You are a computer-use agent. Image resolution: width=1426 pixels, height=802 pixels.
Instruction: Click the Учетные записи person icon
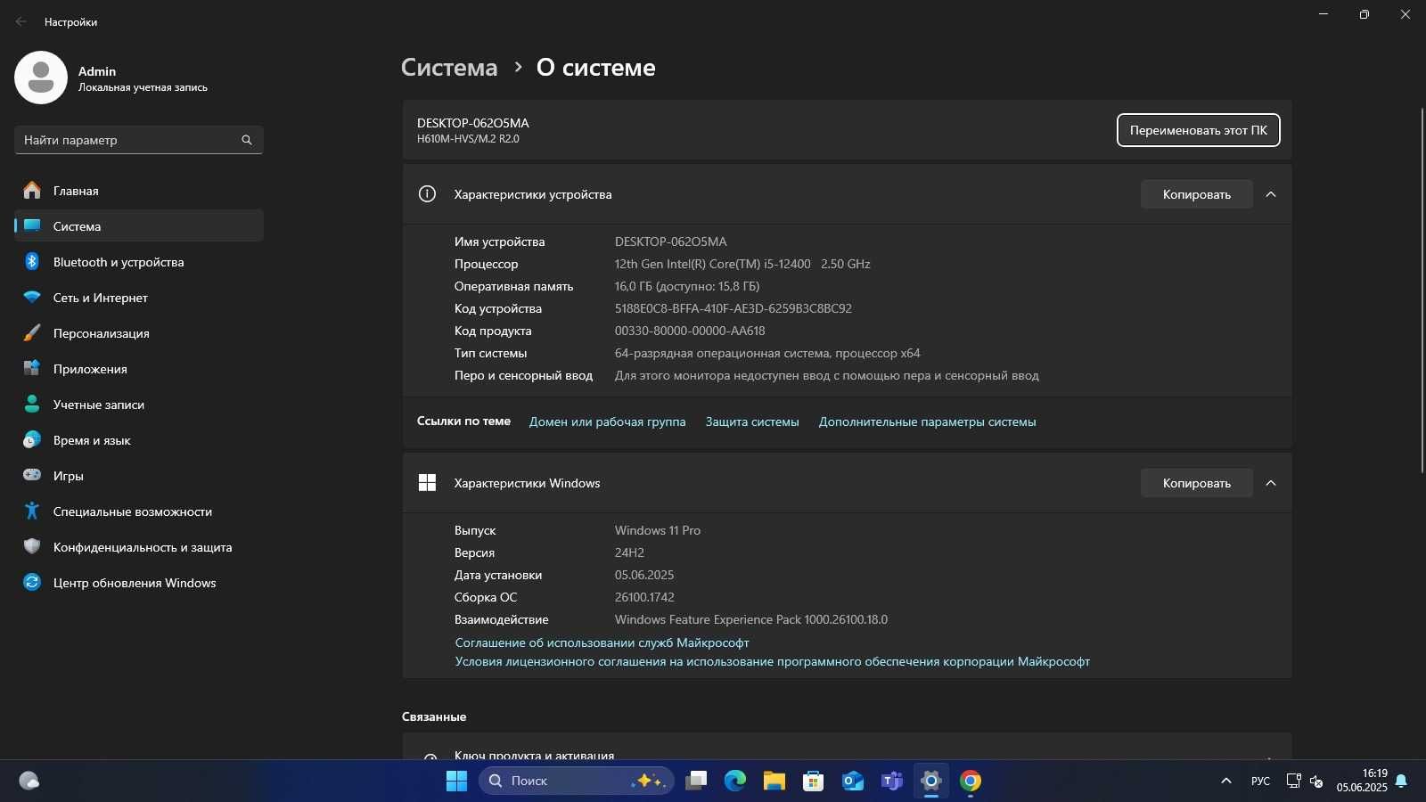pyautogui.click(x=32, y=405)
